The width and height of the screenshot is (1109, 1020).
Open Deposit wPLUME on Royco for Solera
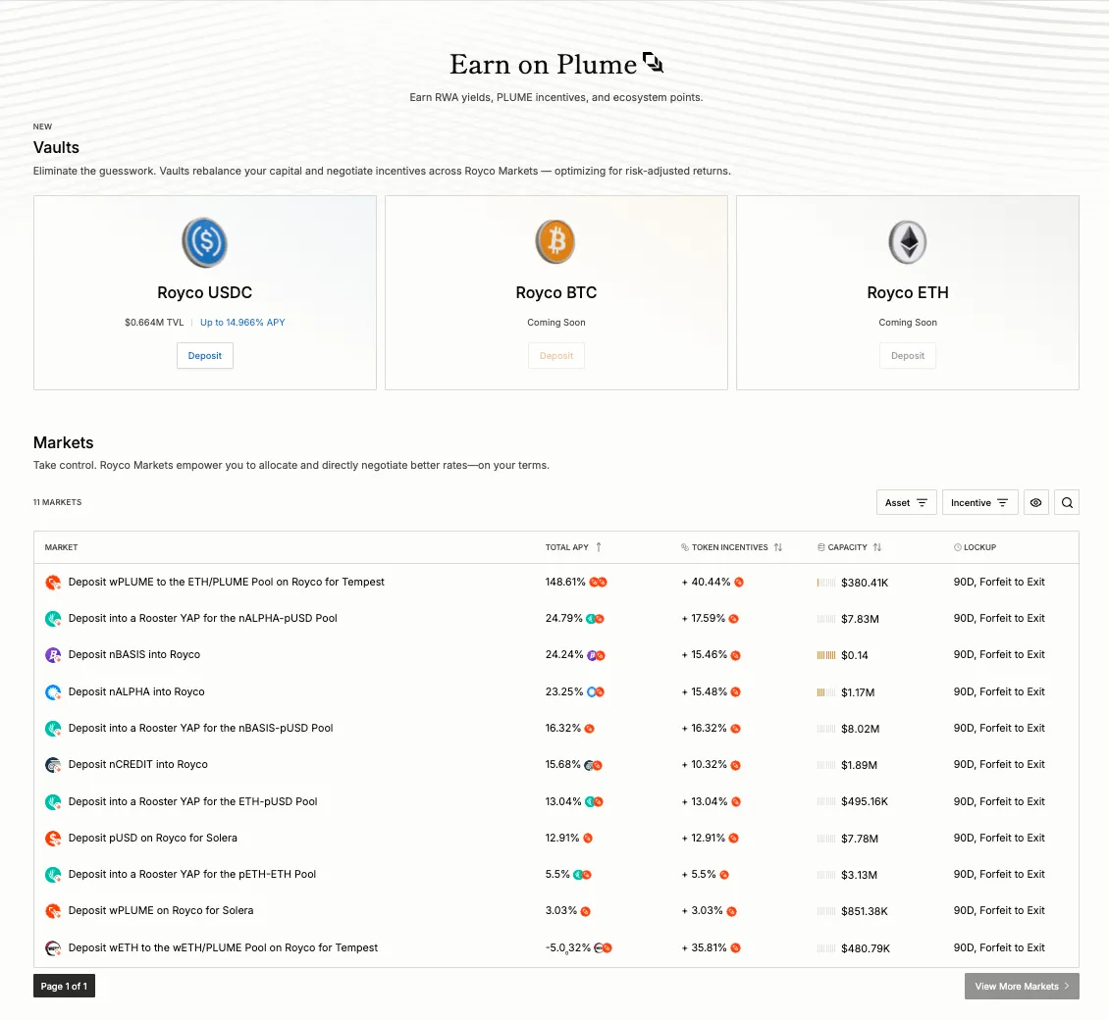(x=161, y=910)
